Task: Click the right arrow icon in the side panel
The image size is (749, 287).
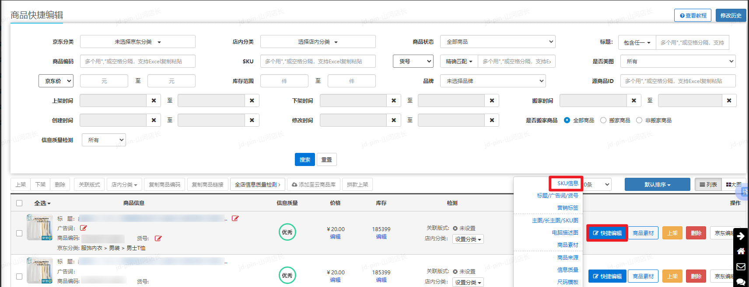Action: tap(741, 236)
